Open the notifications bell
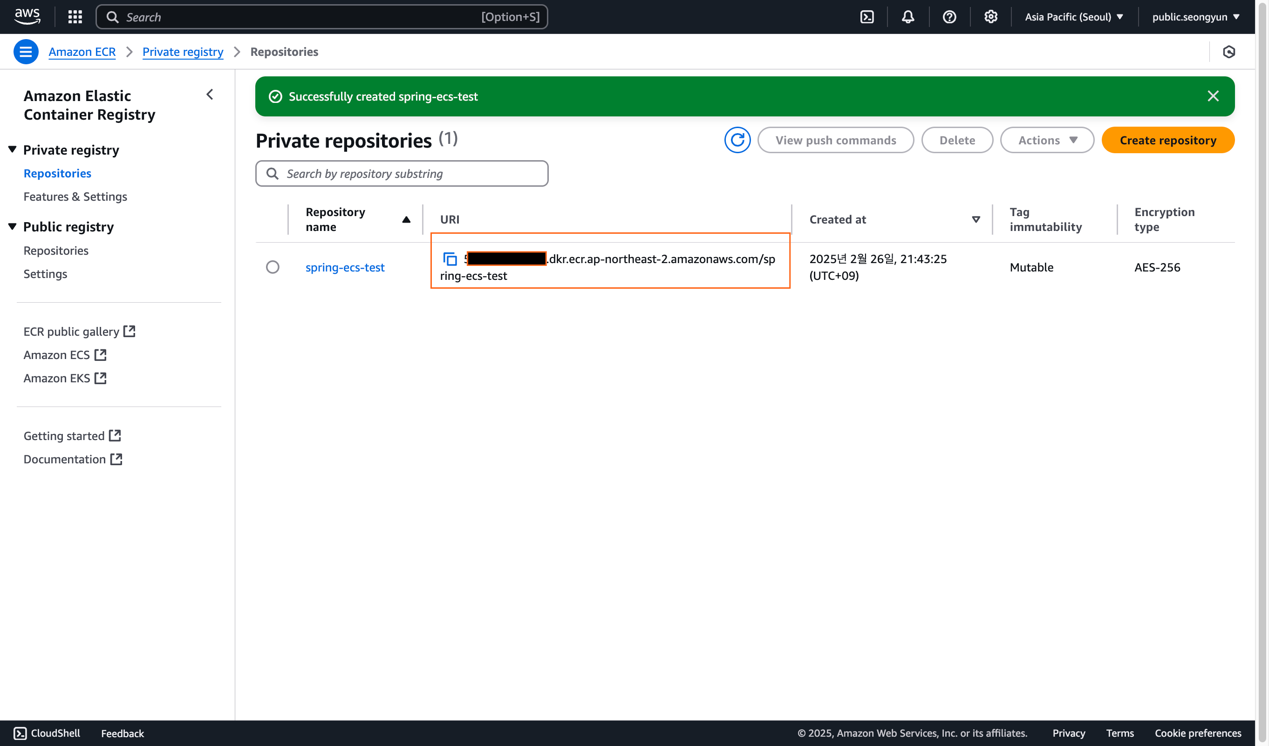The height and width of the screenshot is (746, 1269). (x=907, y=17)
